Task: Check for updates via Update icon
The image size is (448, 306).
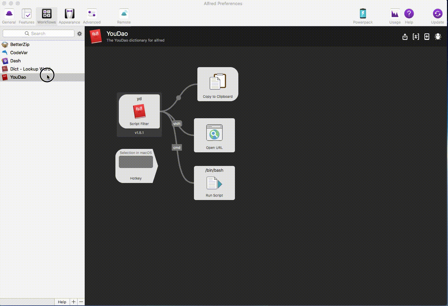Action: click(437, 16)
